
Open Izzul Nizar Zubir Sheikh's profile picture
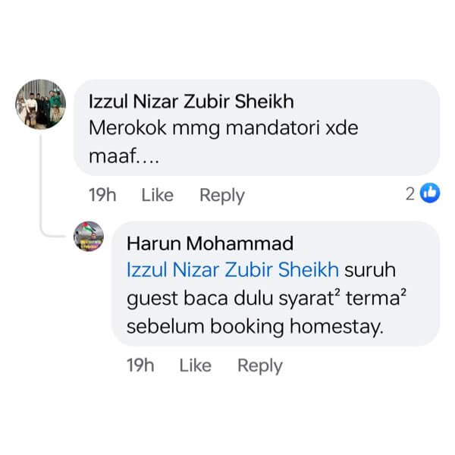pos(41,104)
